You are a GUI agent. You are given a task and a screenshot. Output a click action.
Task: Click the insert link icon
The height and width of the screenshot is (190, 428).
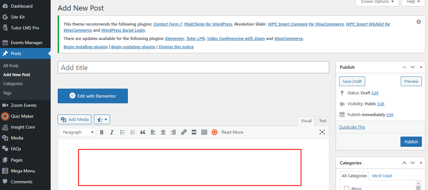[x=184, y=132]
